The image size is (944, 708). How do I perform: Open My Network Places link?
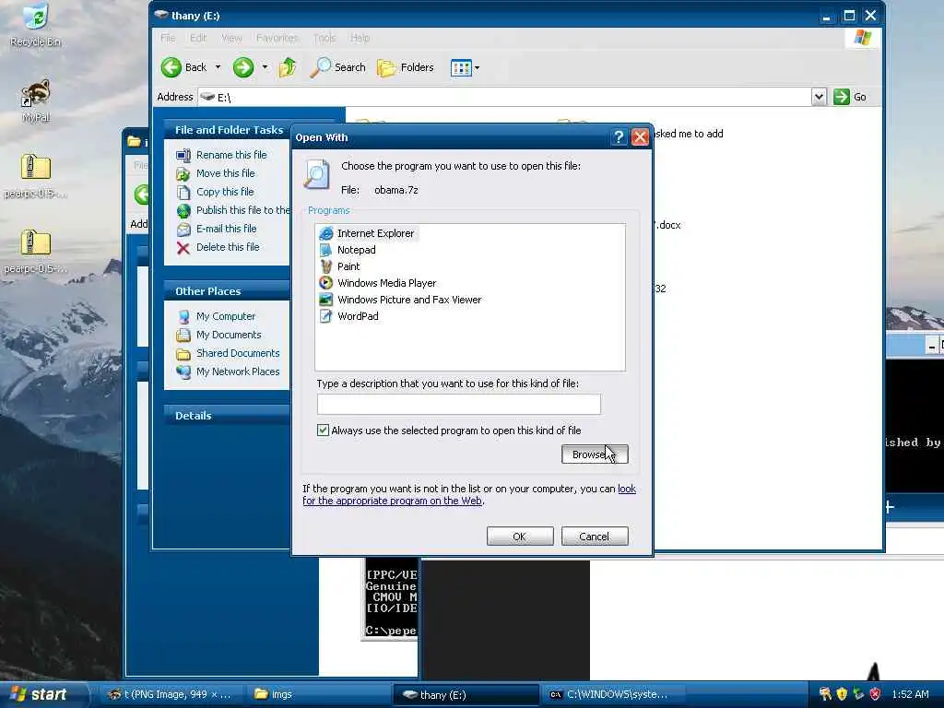(238, 372)
